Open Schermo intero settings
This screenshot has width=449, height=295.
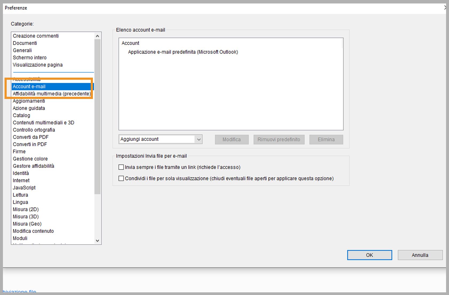30,57
